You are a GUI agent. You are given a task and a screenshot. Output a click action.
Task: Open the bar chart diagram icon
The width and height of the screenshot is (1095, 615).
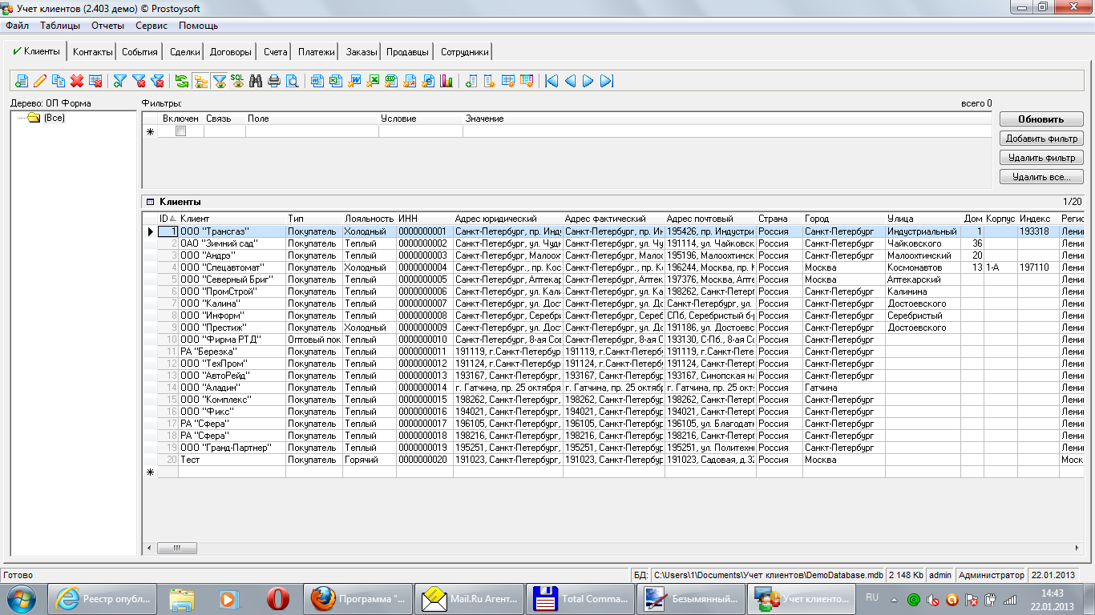tap(446, 81)
